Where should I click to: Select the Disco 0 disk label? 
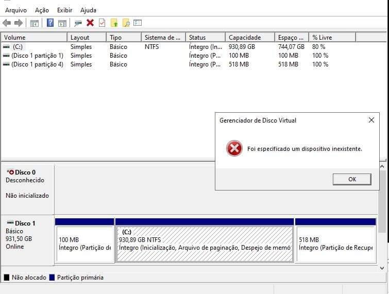point(25,172)
